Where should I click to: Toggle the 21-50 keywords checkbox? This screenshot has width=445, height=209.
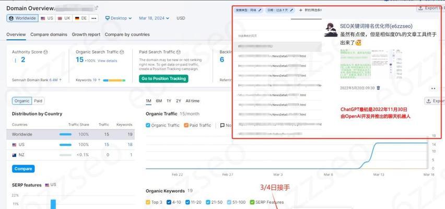208,202
